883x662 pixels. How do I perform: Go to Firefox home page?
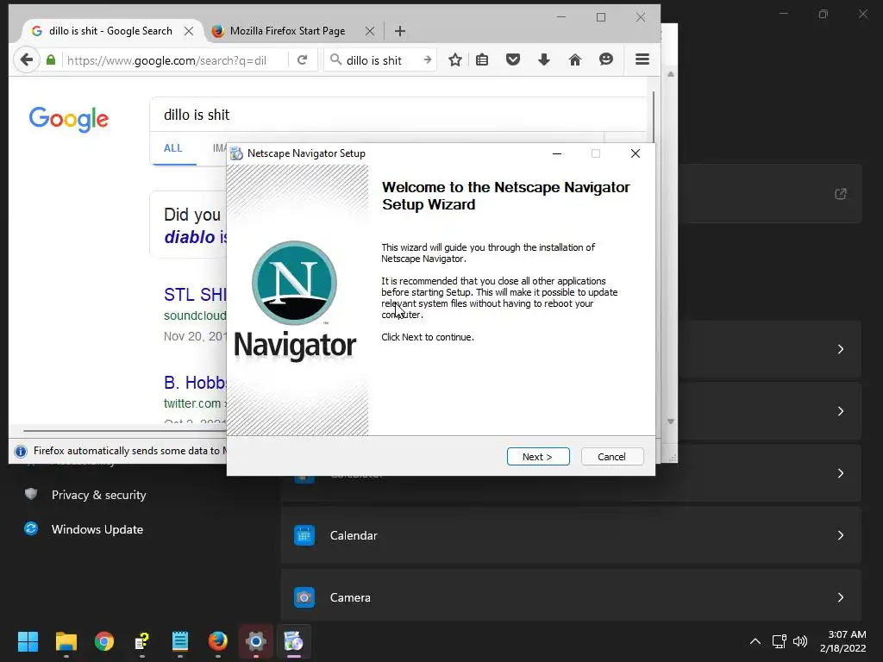pos(574,59)
